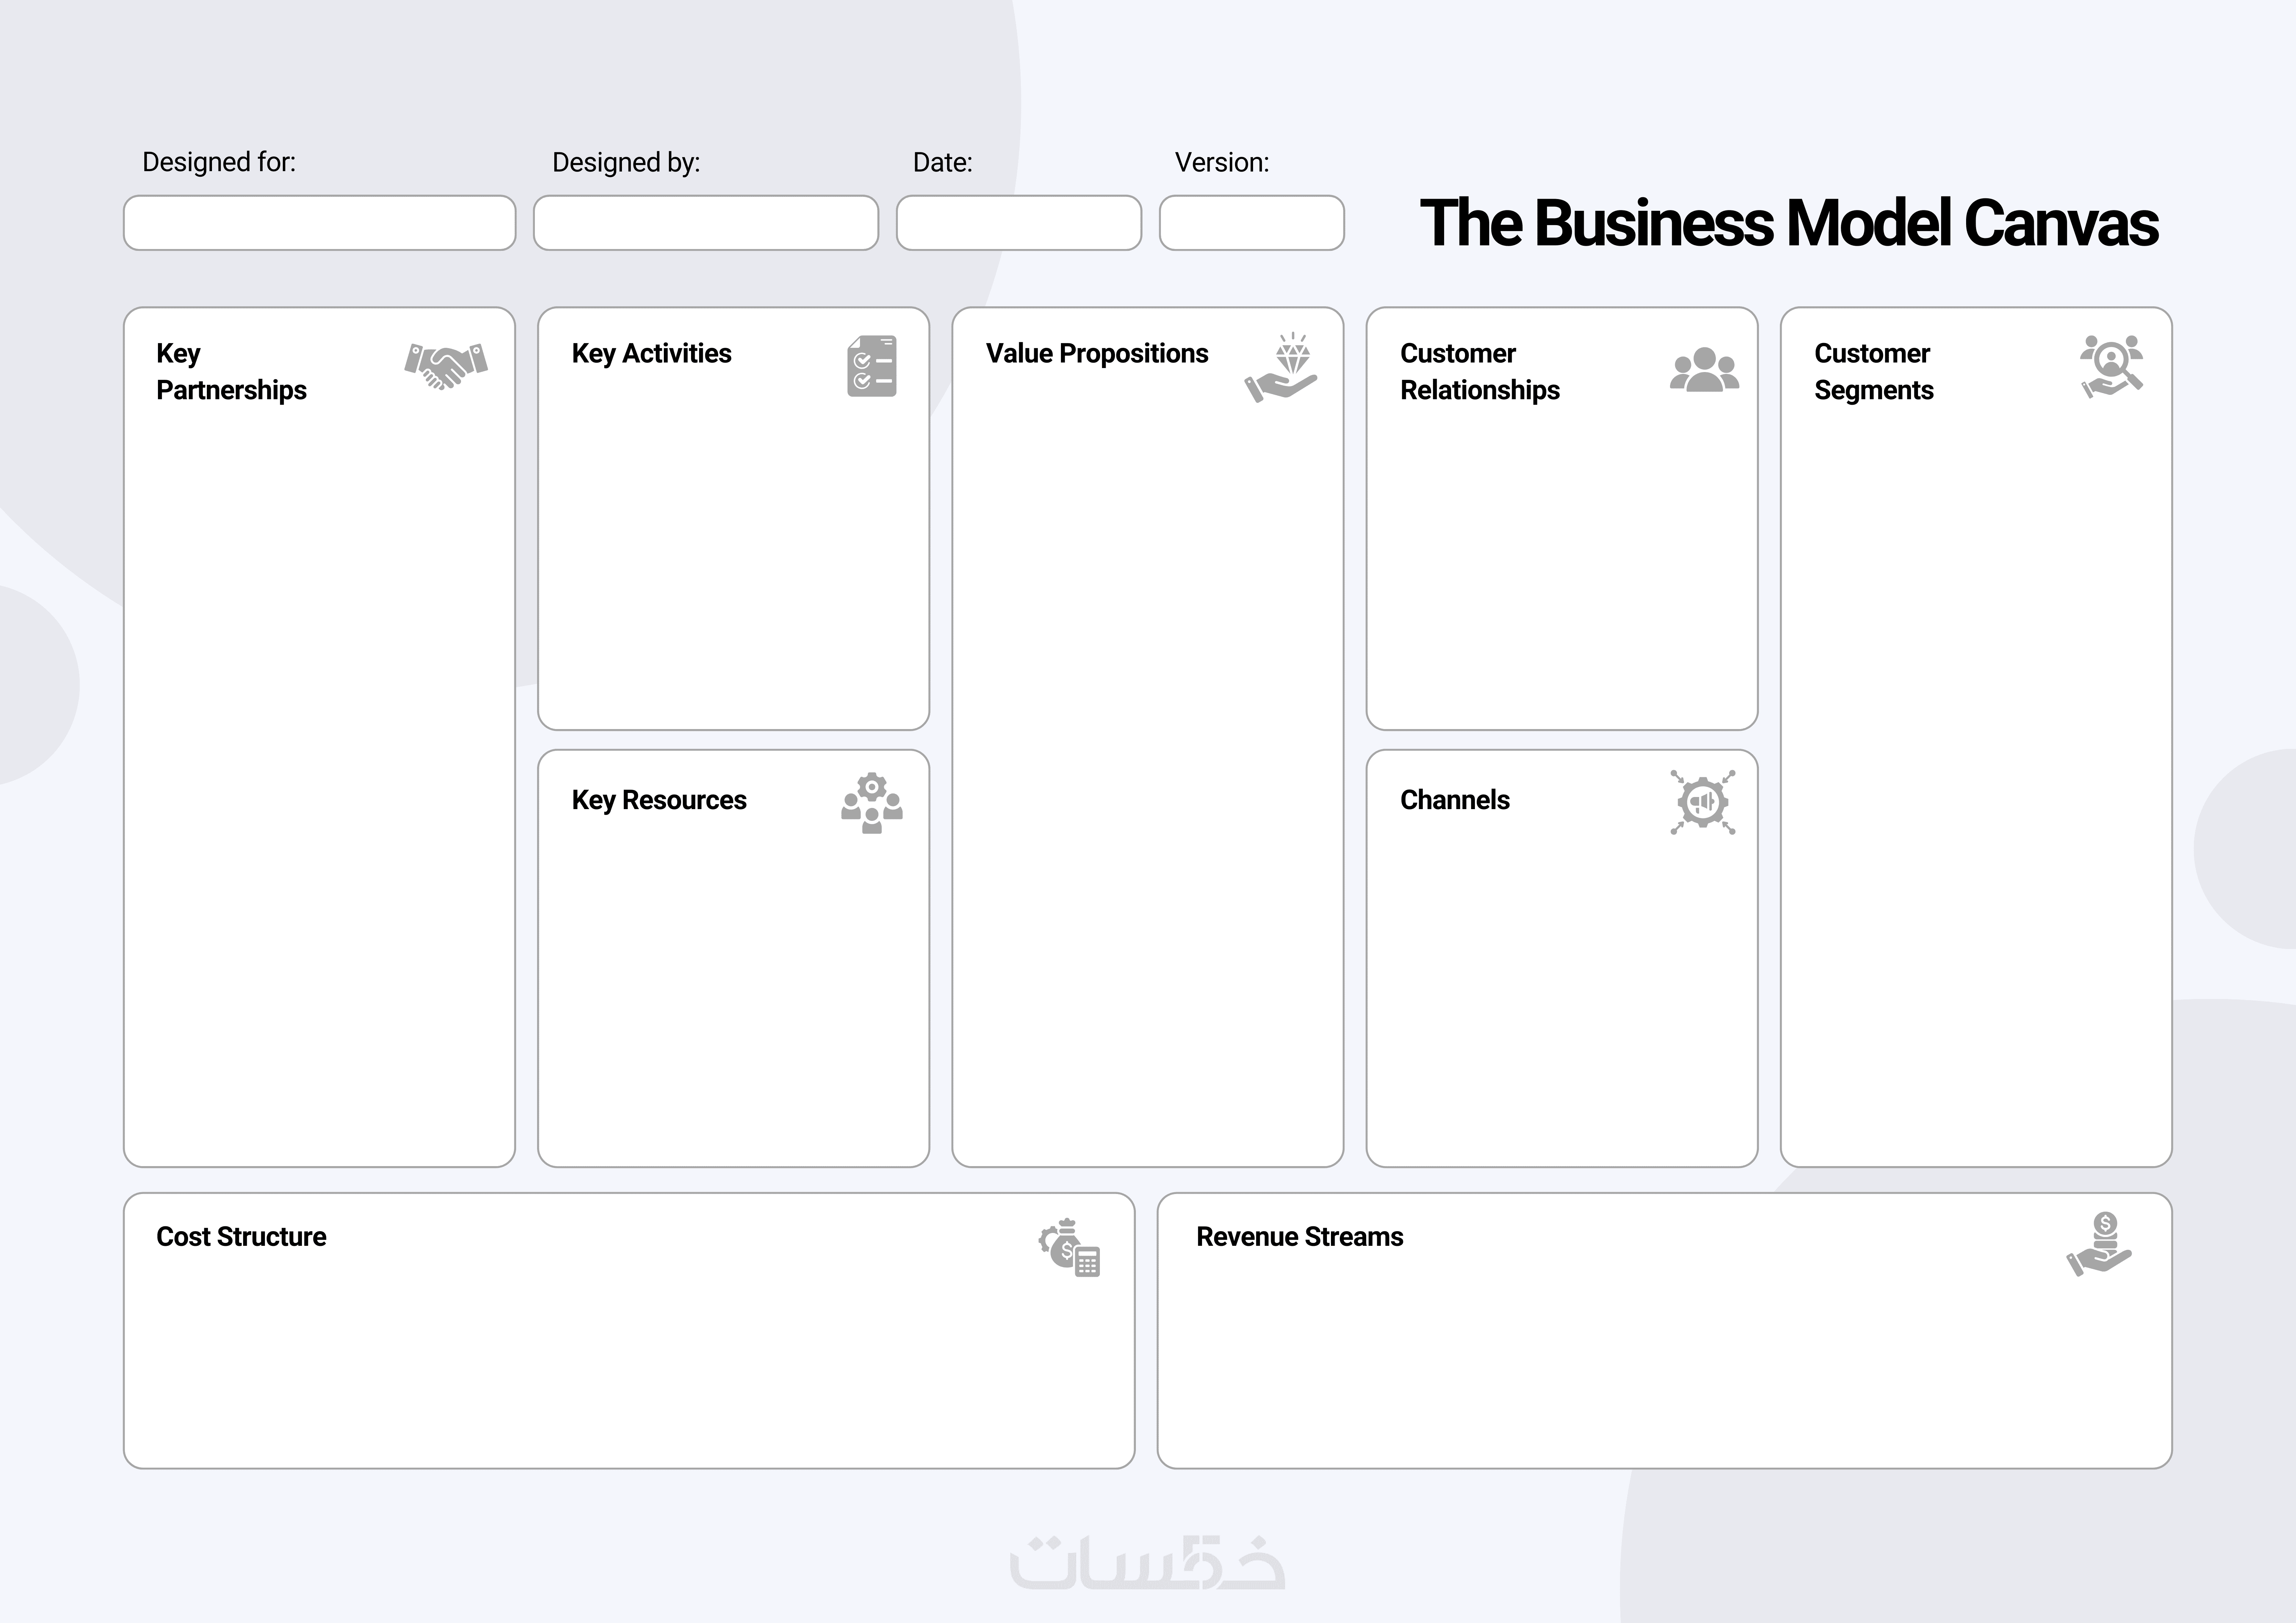Click the Channels megaphone gear icon
Viewport: 2296px width, 1623px height.
pyautogui.click(x=1703, y=802)
